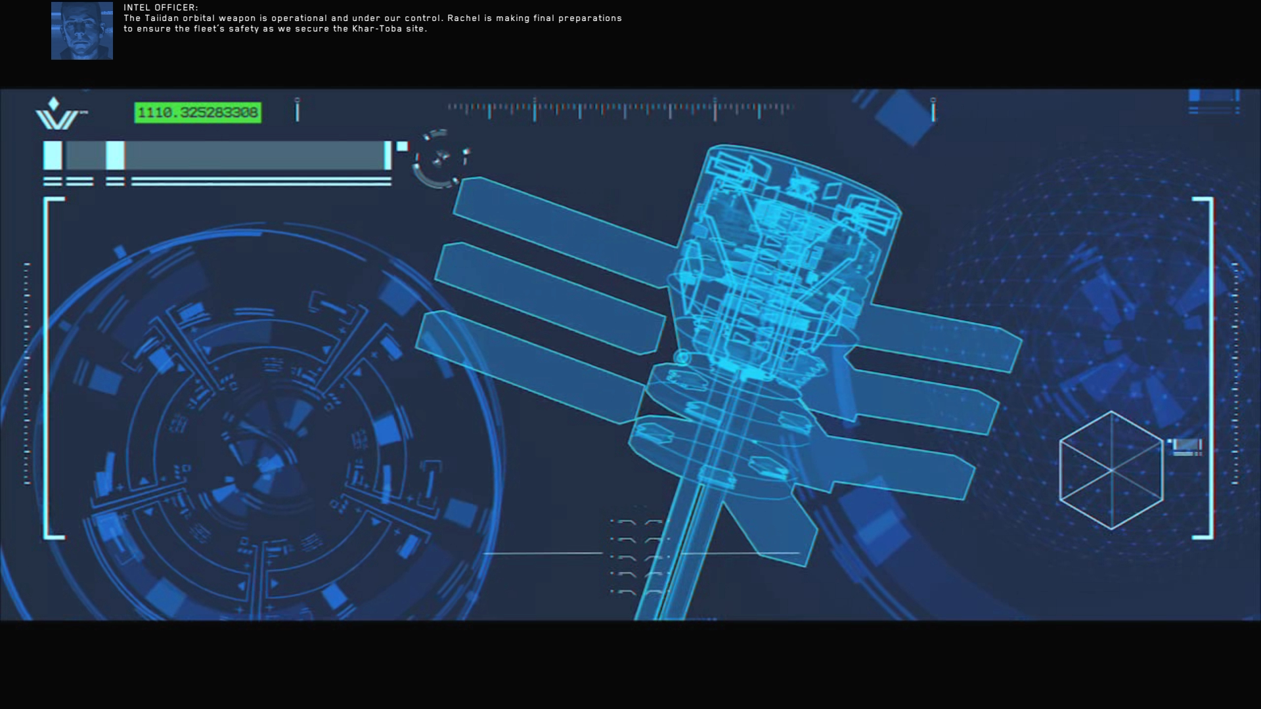This screenshot has width=1261, height=709.
Task: Click the right marker pin past the ruler scale
Action: pos(933,110)
